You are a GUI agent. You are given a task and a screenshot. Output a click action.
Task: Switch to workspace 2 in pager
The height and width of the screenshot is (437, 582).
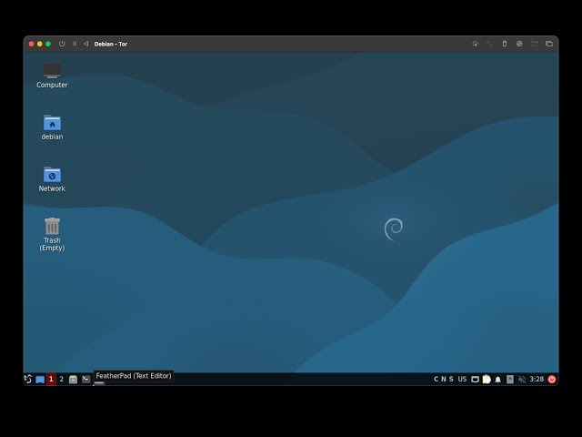(x=62, y=379)
